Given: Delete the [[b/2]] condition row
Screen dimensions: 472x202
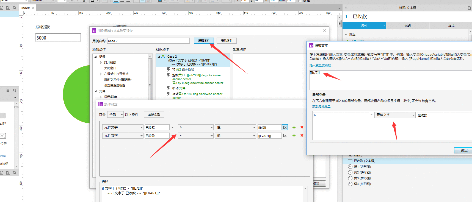Looking at the screenshot, I should pyautogui.click(x=302, y=127).
